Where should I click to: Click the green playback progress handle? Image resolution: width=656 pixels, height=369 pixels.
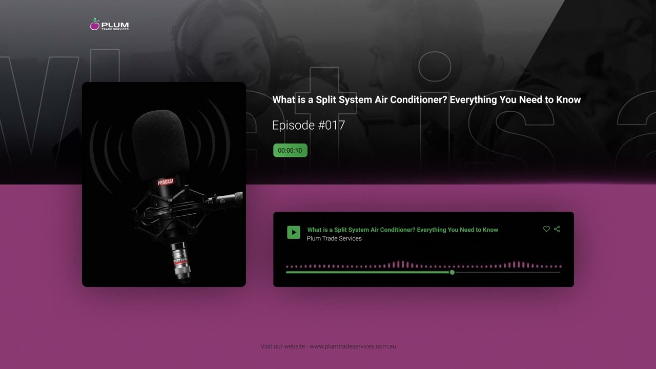tap(452, 272)
